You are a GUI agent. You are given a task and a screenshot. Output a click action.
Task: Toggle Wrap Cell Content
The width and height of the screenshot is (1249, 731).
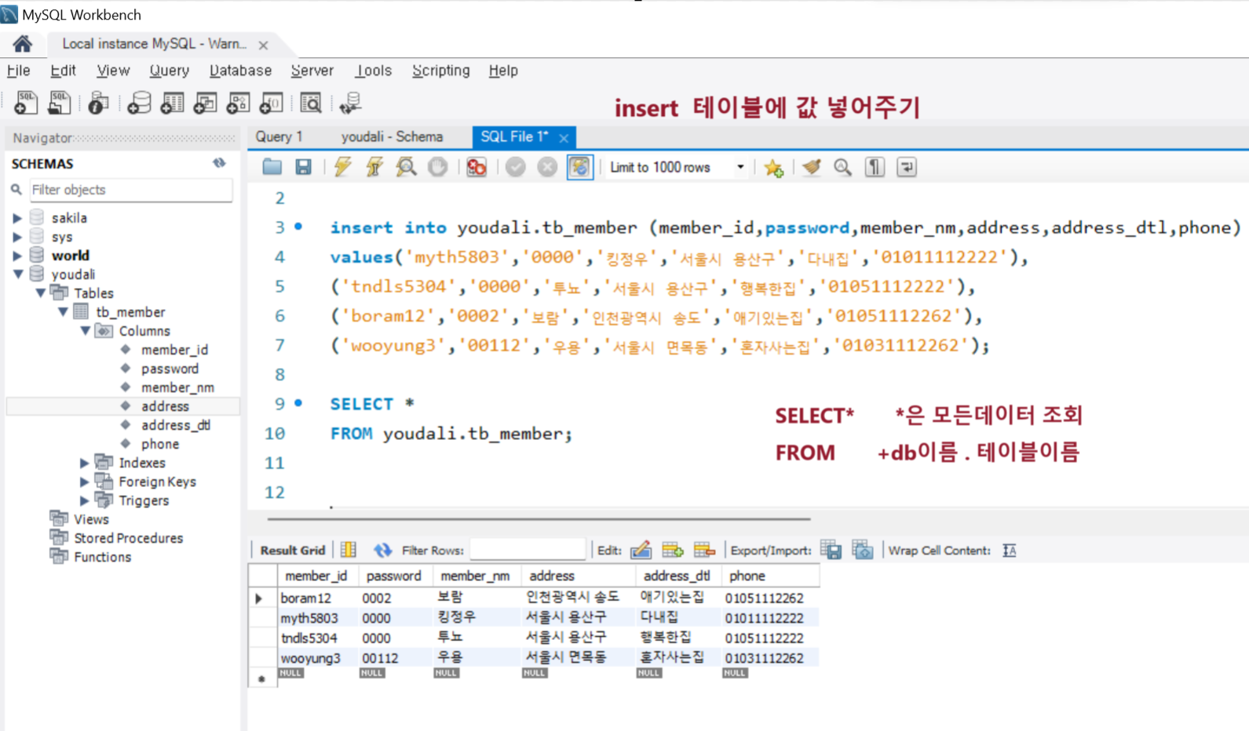click(x=1010, y=550)
